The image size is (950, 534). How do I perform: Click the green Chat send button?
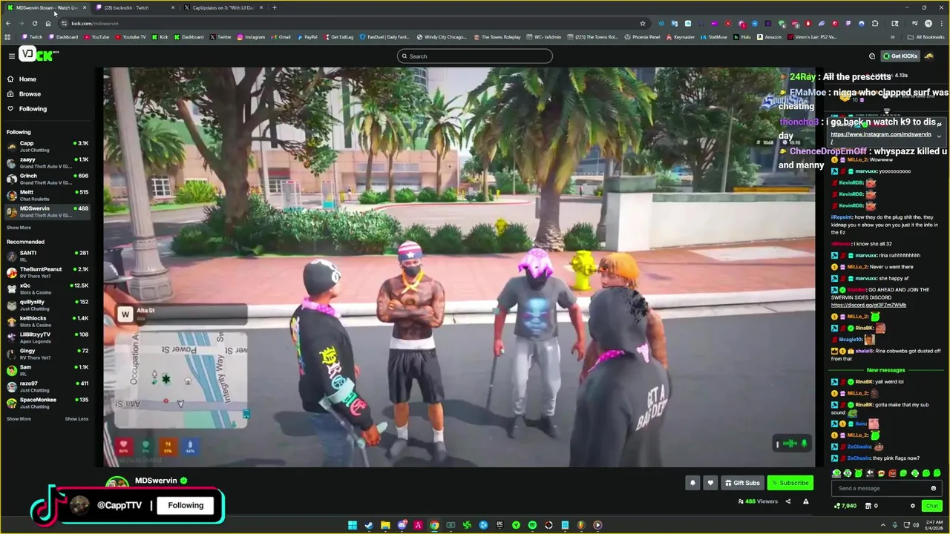pyautogui.click(x=931, y=506)
